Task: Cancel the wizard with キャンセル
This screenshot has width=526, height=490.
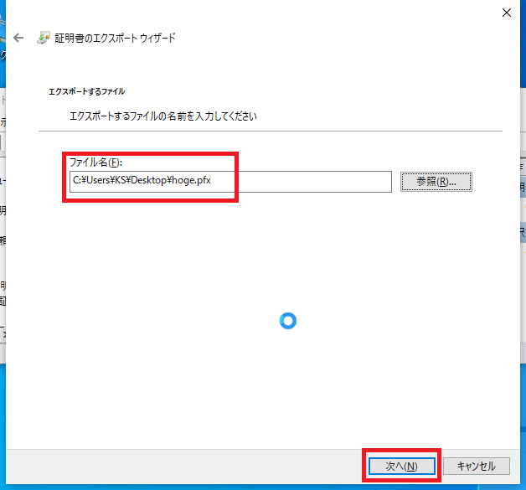Action: tap(477, 467)
